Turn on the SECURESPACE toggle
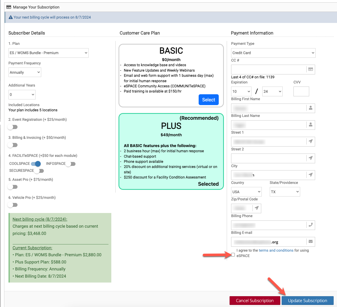 39,171
